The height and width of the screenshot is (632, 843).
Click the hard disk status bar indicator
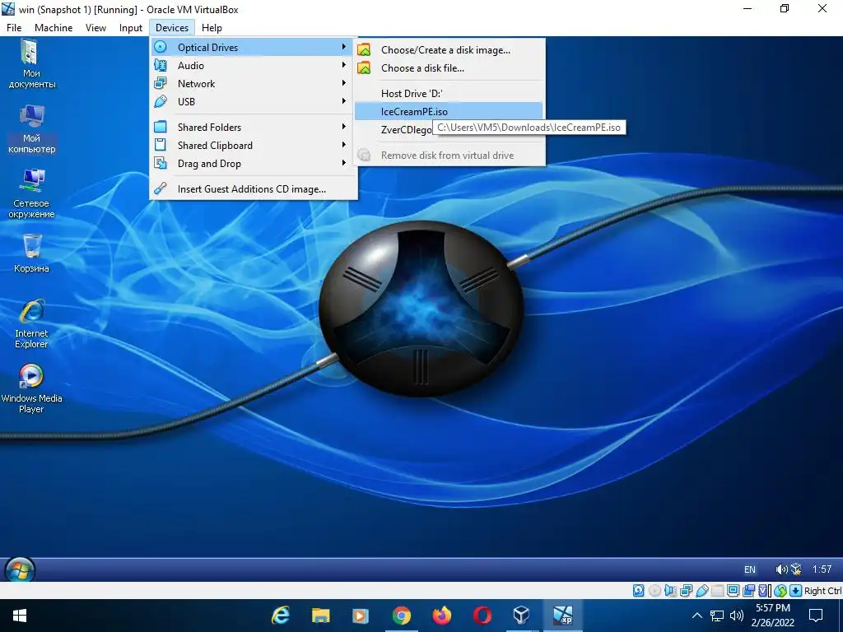639,591
